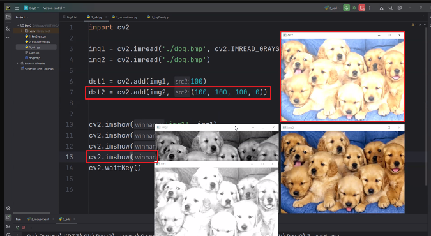The image size is (431, 236).
Task: Open IDE settings gear icon
Action: [x=400, y=8]
